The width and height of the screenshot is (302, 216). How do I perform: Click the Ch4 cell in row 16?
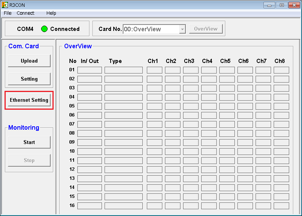pos(209,206)
